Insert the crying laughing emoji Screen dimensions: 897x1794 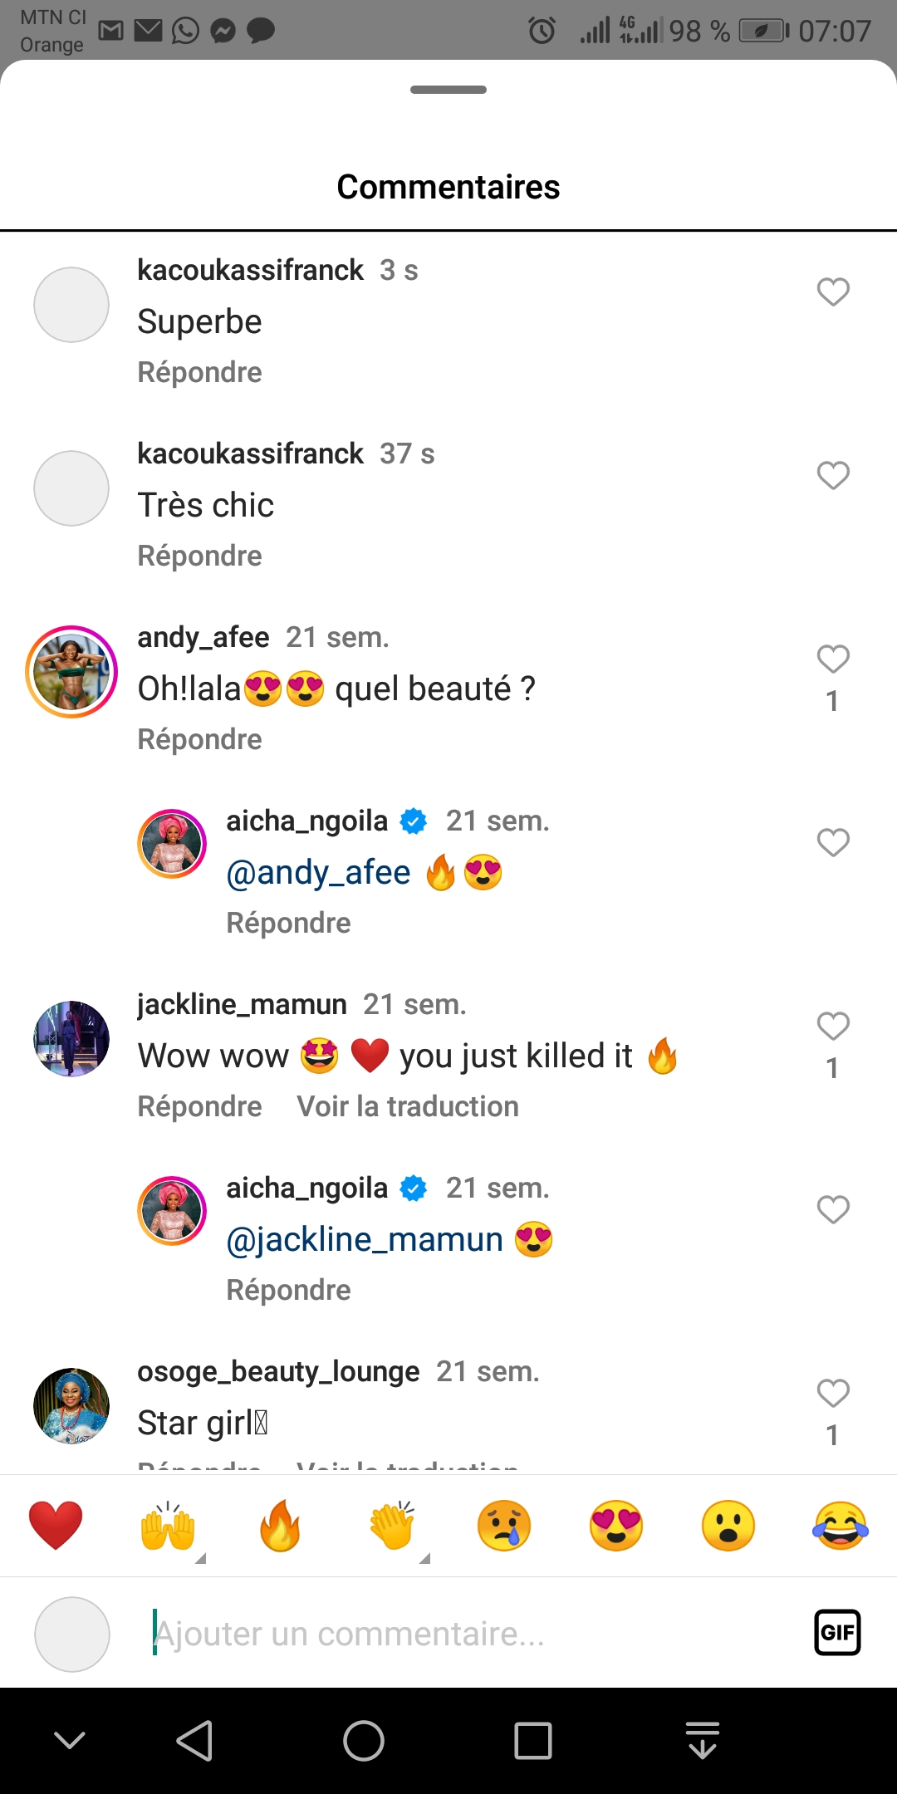(x=840, y=1526)
